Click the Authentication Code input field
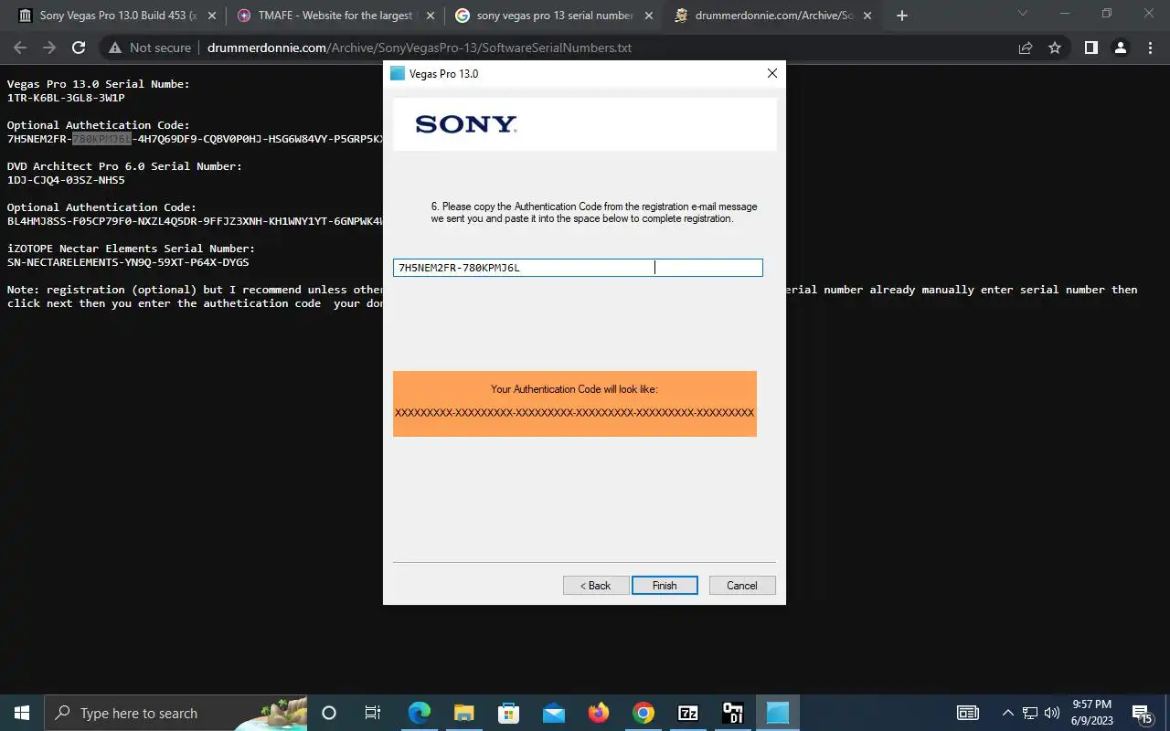This screenshot has width=1170, height=731. click(x=578, y=268)
